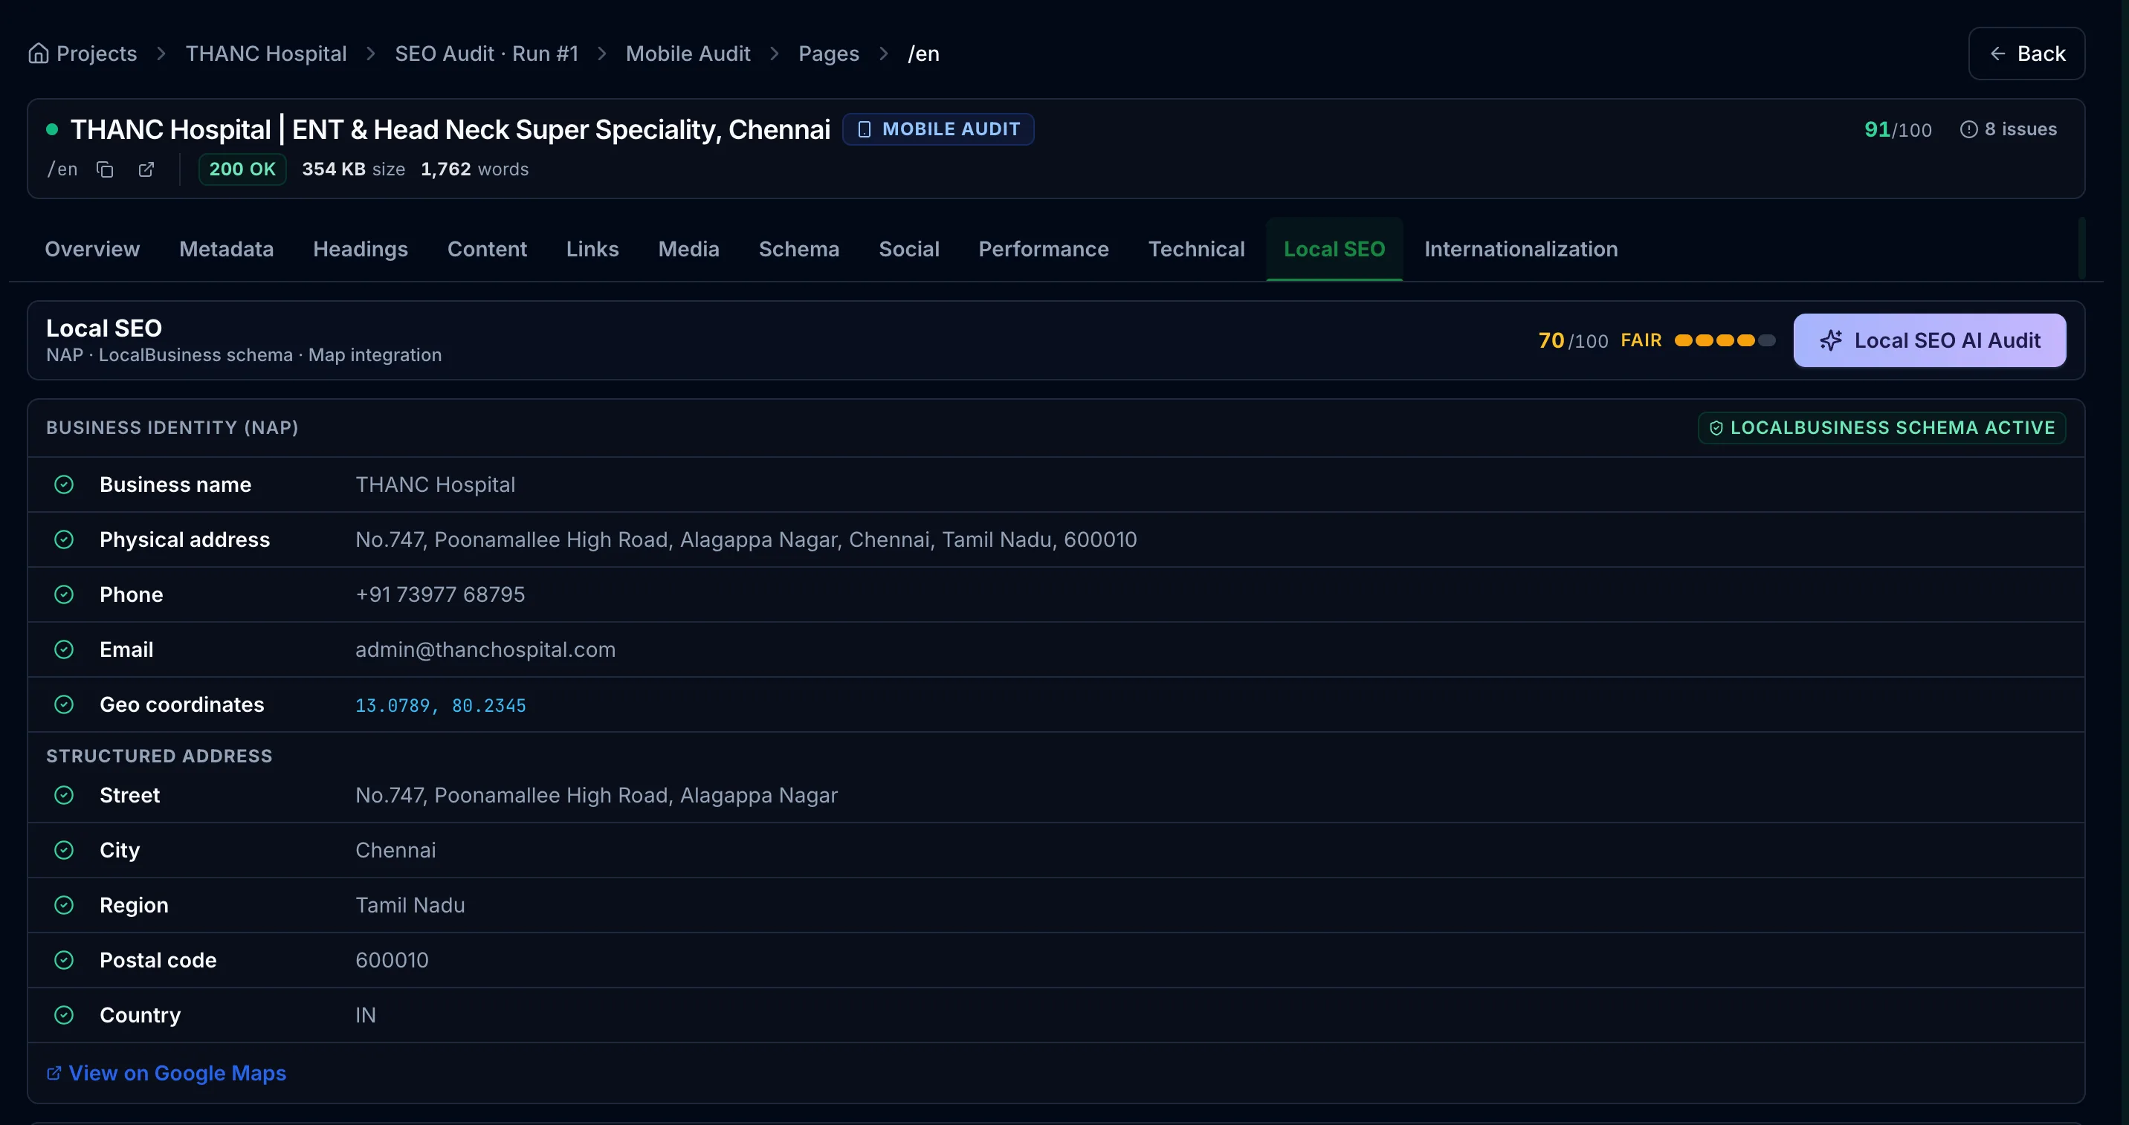Click the 8 issues indicator
The height and width of the screenshot is (1125, 2129).
pos(2009,130)
